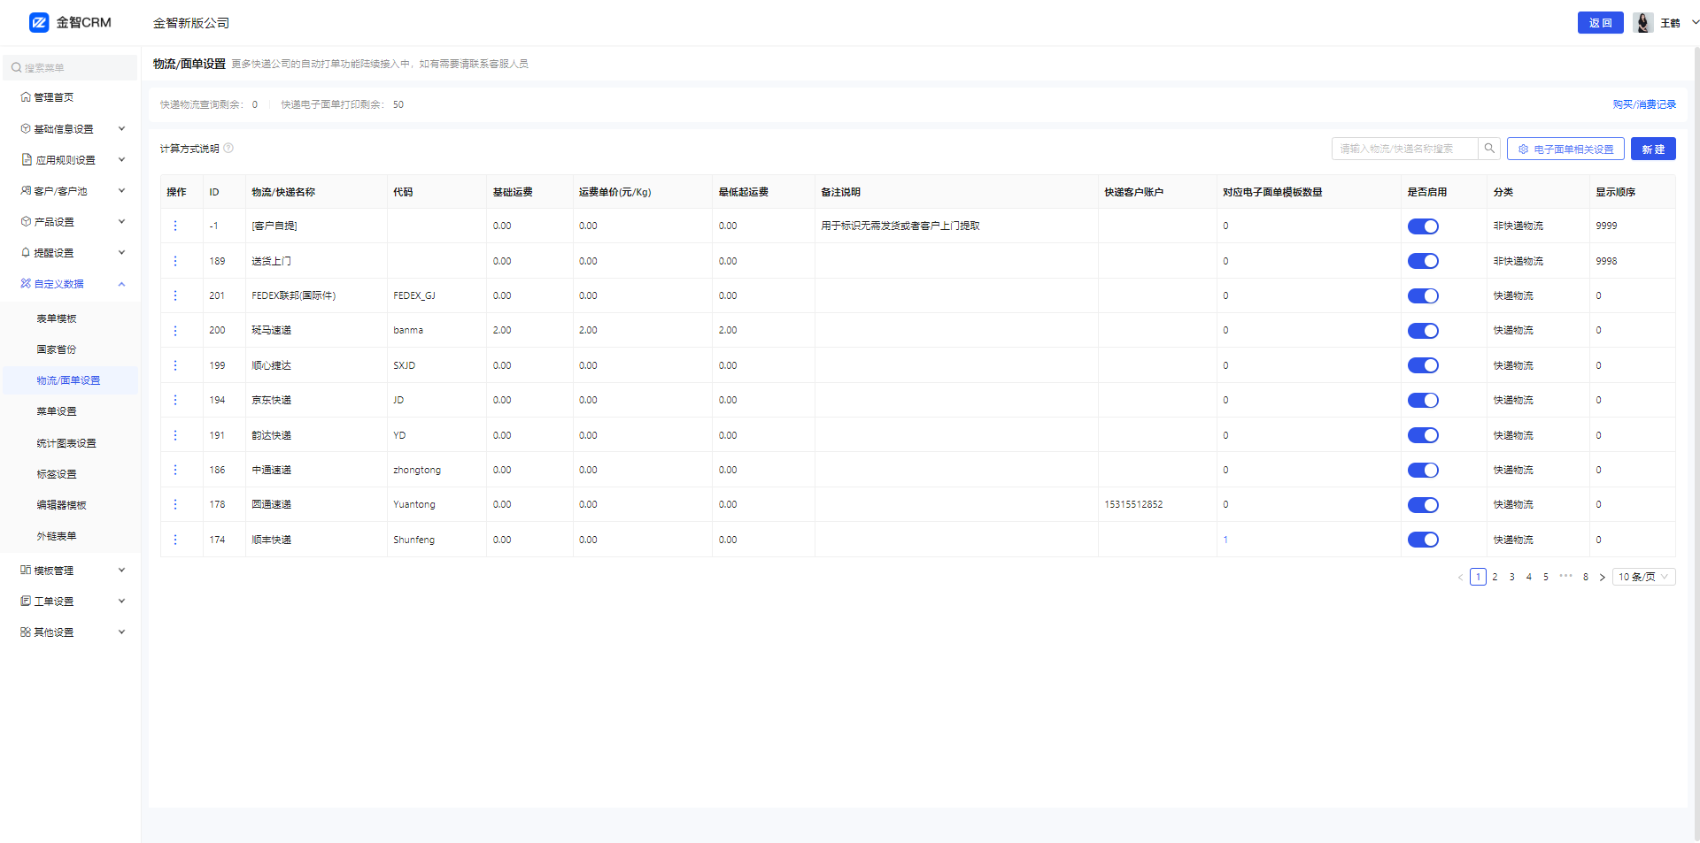The width and height of the screenshot is (1700, 843).
Task: Select the 菜单设置 sidebar item
Action: point(57,411)
